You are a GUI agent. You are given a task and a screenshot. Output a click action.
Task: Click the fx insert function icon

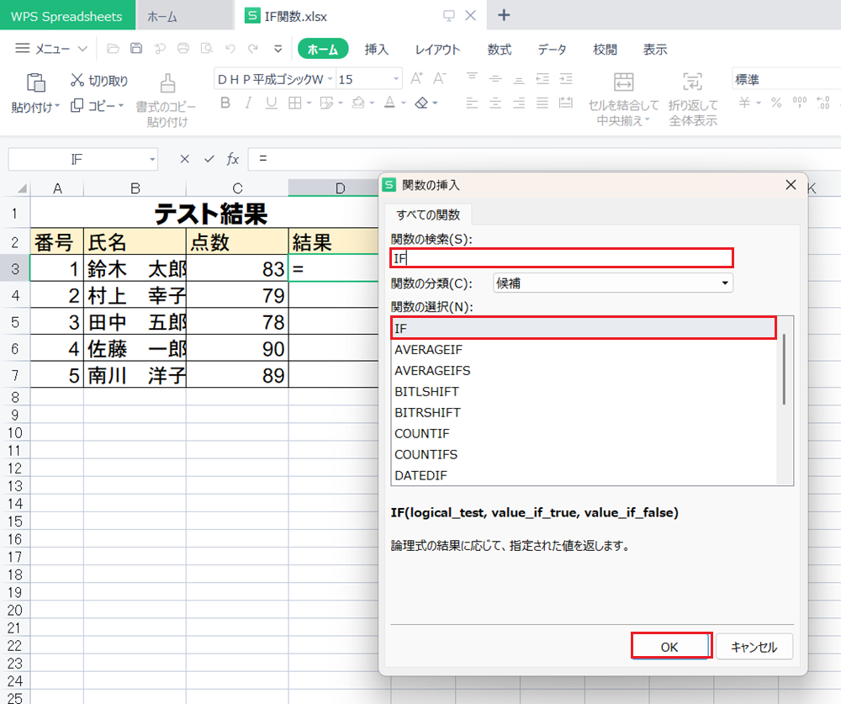[233, 159]
